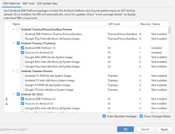The height and width of the screenshot is (134, 175).
Task: Check Google APIs ARM 64 v8a System Image 33
Action: (x=22, y=57)
